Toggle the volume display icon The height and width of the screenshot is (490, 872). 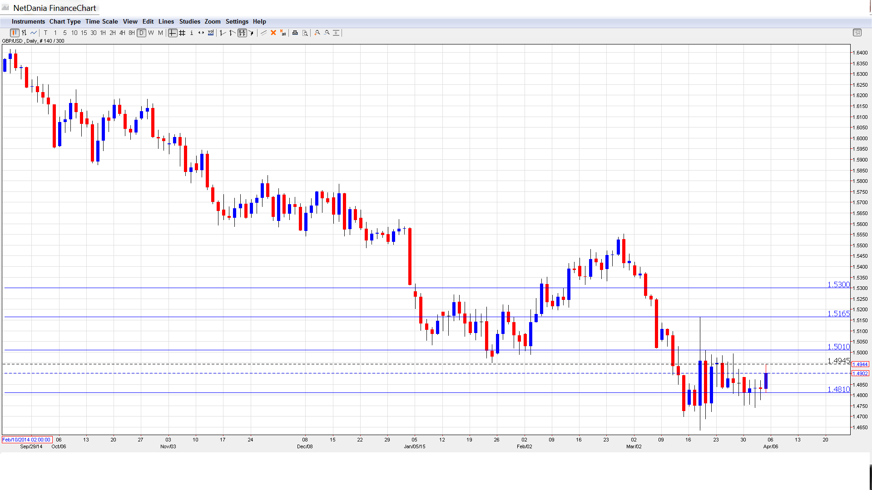[211, 33]
